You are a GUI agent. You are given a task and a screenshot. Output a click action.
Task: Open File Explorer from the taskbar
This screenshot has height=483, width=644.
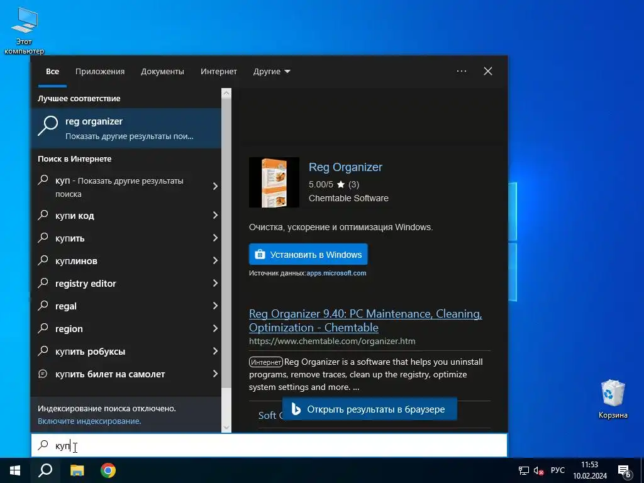(x=77, y=470)
